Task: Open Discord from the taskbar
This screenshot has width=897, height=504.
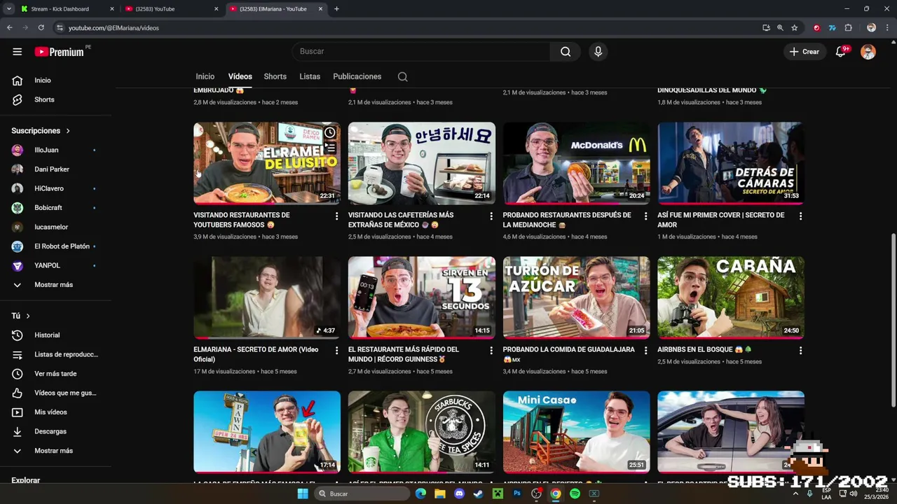Action: [459, 493]
